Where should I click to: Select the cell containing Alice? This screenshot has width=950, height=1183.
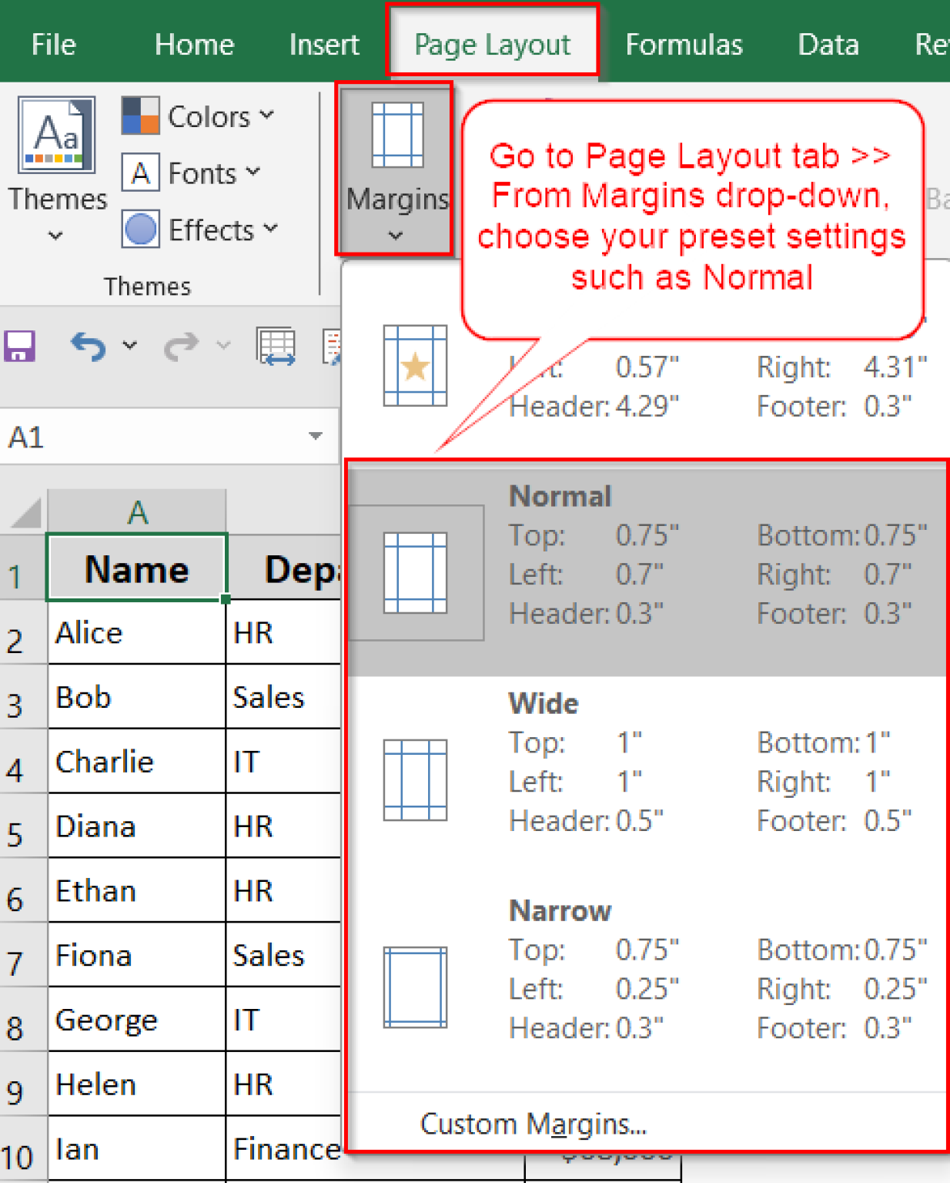[x=135, y=632]
